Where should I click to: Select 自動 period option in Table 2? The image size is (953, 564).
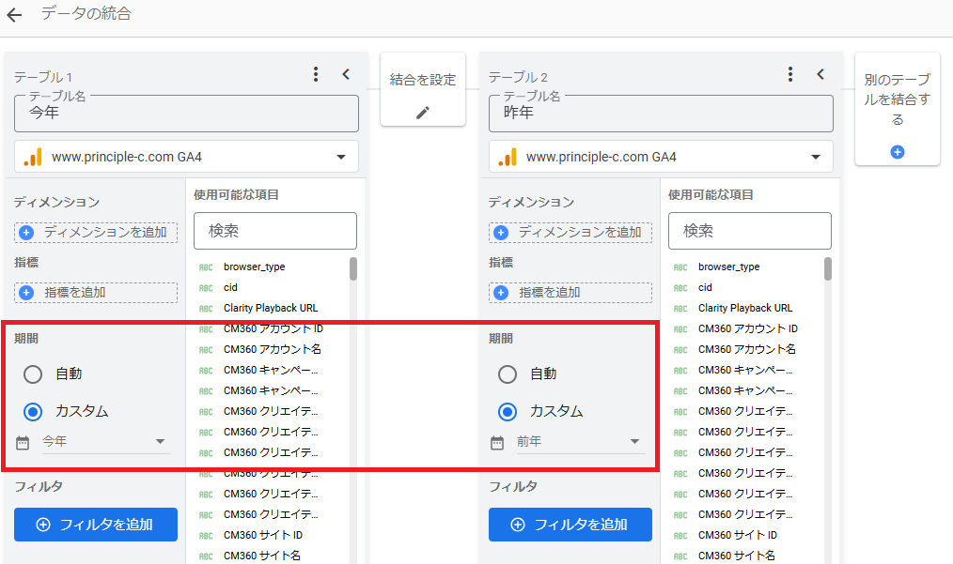[508, 374]
